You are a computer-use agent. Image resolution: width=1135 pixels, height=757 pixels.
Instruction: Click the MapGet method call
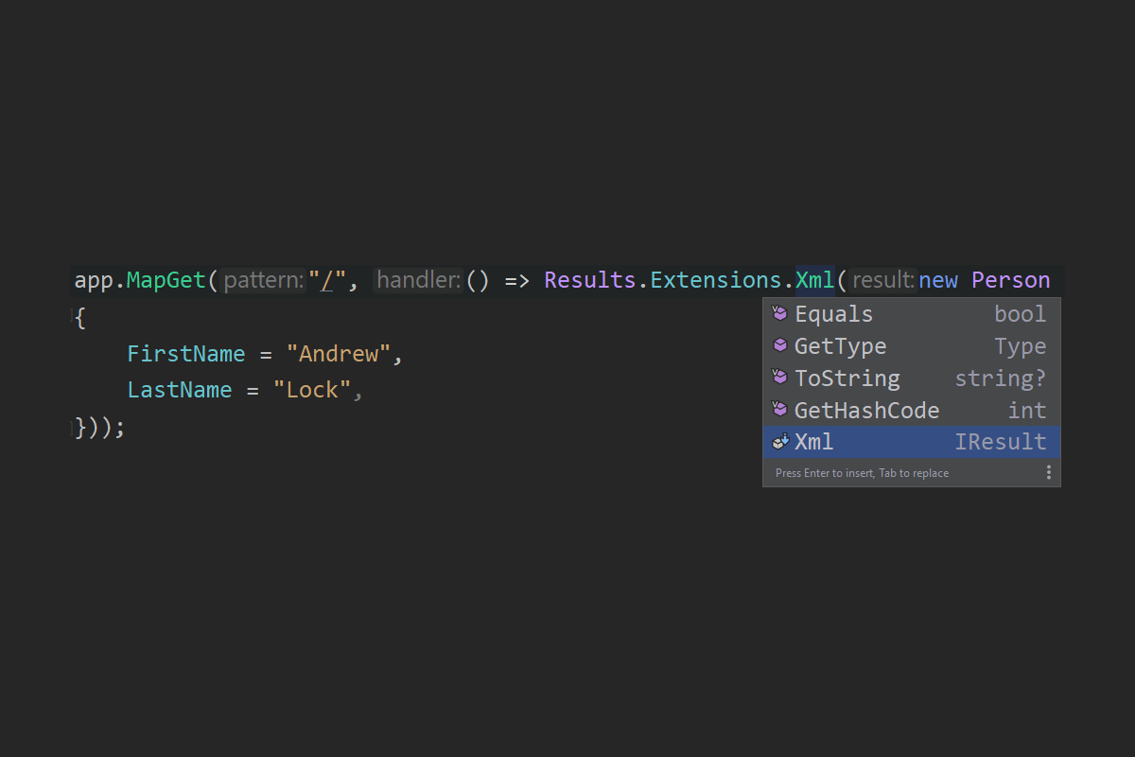click(166, 281)
